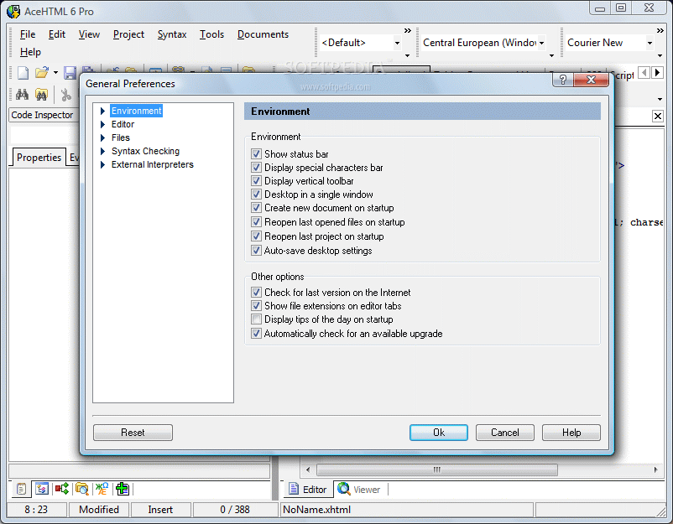673x524 pixels.
Task: Click the horizontal scrollbar right arrow
Action: pyautogui.click(x=655, y=470)
